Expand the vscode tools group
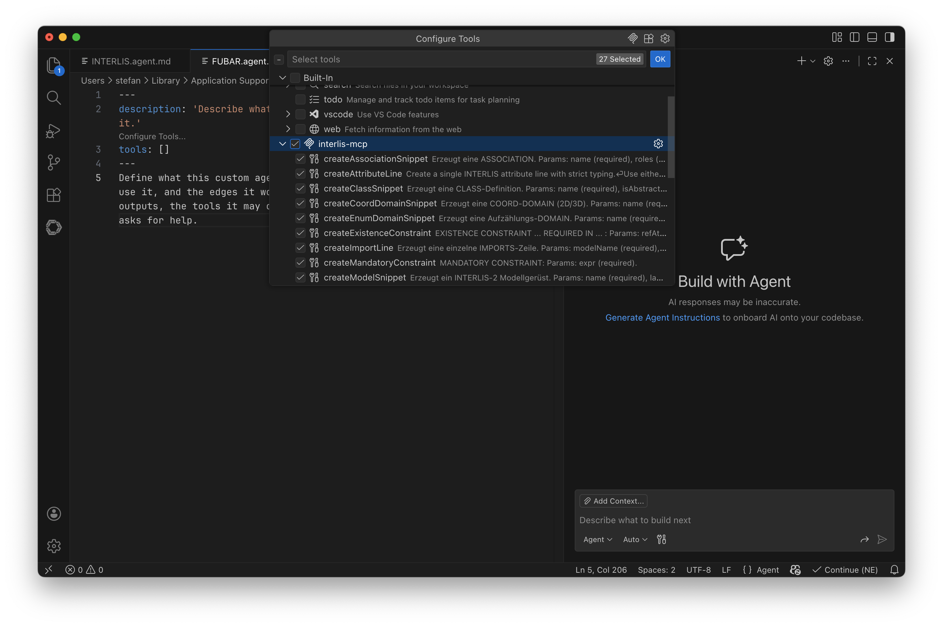The height and width of the screenshot is (627, 943). pyautogui.click(x=288, y=114)
